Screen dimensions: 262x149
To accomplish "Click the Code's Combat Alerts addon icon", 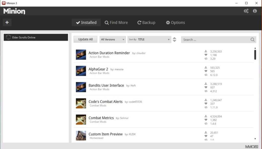I will tap(81, 103).
